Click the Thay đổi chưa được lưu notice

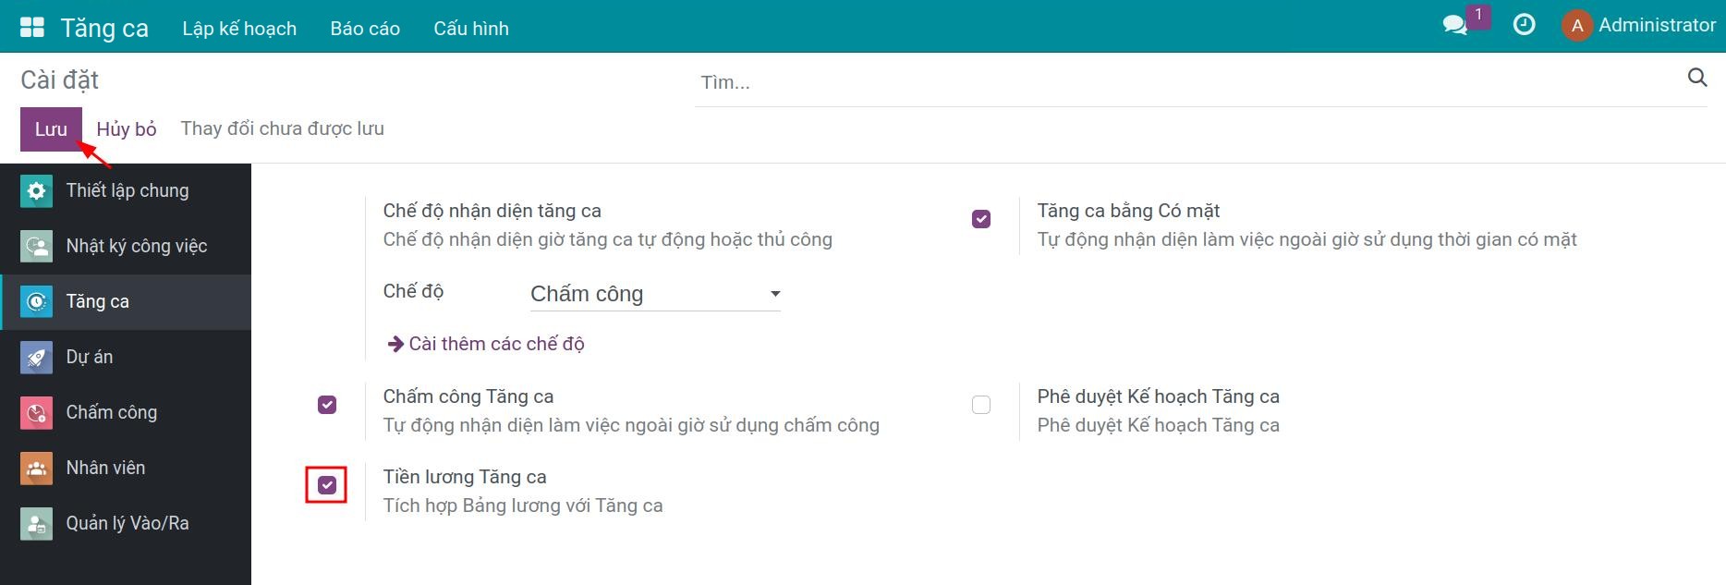[283, 128]
